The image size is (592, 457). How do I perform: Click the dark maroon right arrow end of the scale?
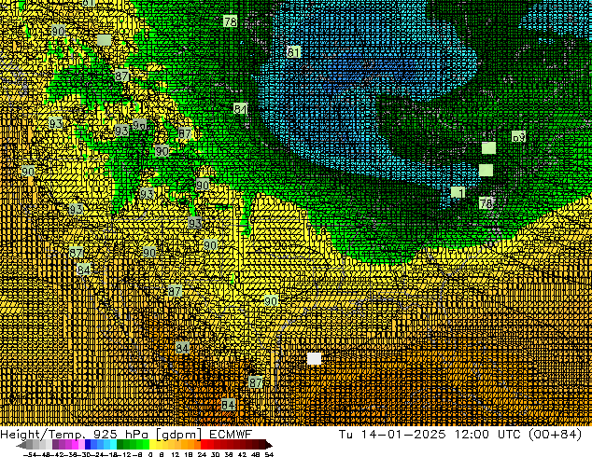point(268,445)
